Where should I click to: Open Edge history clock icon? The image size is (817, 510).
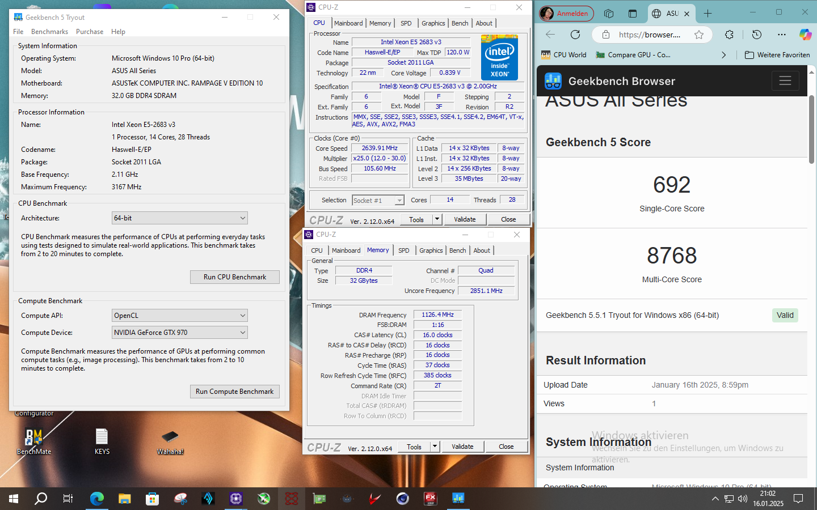point(757,35)
